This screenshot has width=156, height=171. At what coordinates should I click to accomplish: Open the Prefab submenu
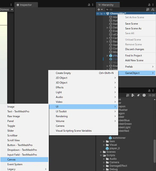[137, 67]
